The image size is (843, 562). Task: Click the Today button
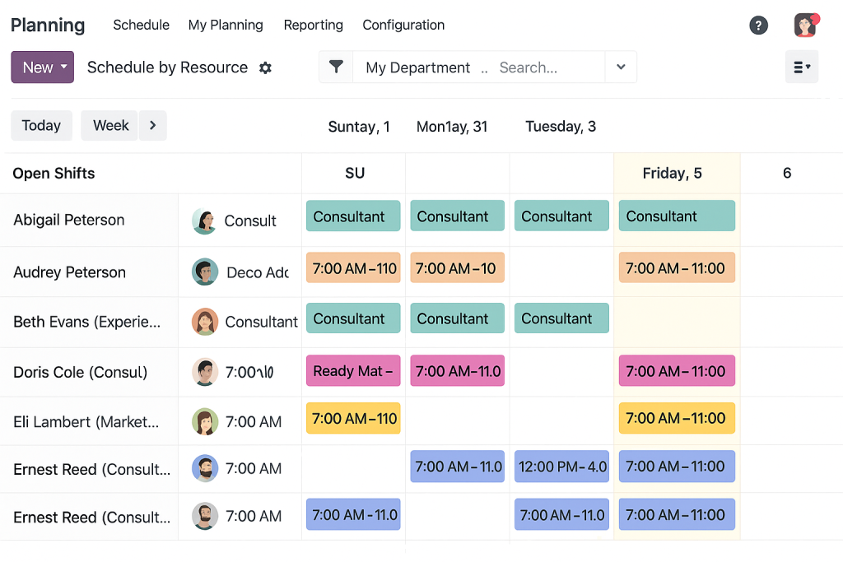click(x=41, y=125)
